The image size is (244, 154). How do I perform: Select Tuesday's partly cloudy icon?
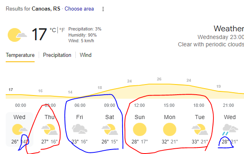200,129
